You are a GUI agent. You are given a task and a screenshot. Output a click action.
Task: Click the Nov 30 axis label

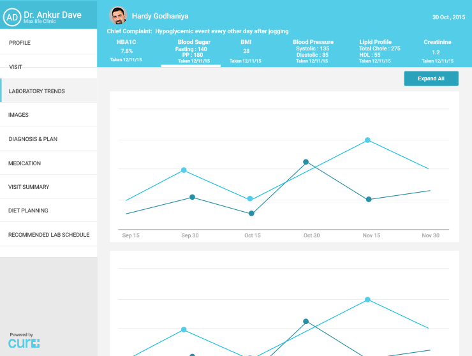[x=431, y=235]
